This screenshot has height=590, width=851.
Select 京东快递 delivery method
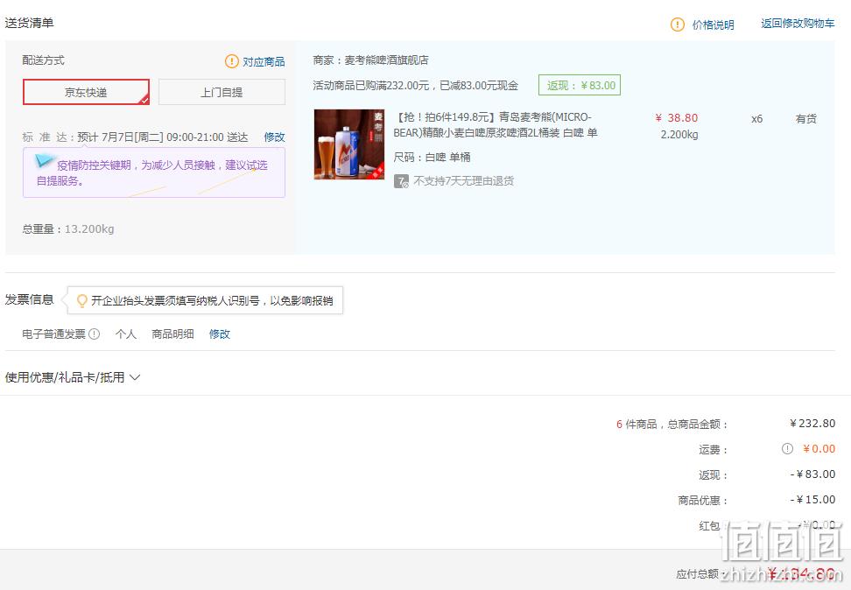point(86,92)
